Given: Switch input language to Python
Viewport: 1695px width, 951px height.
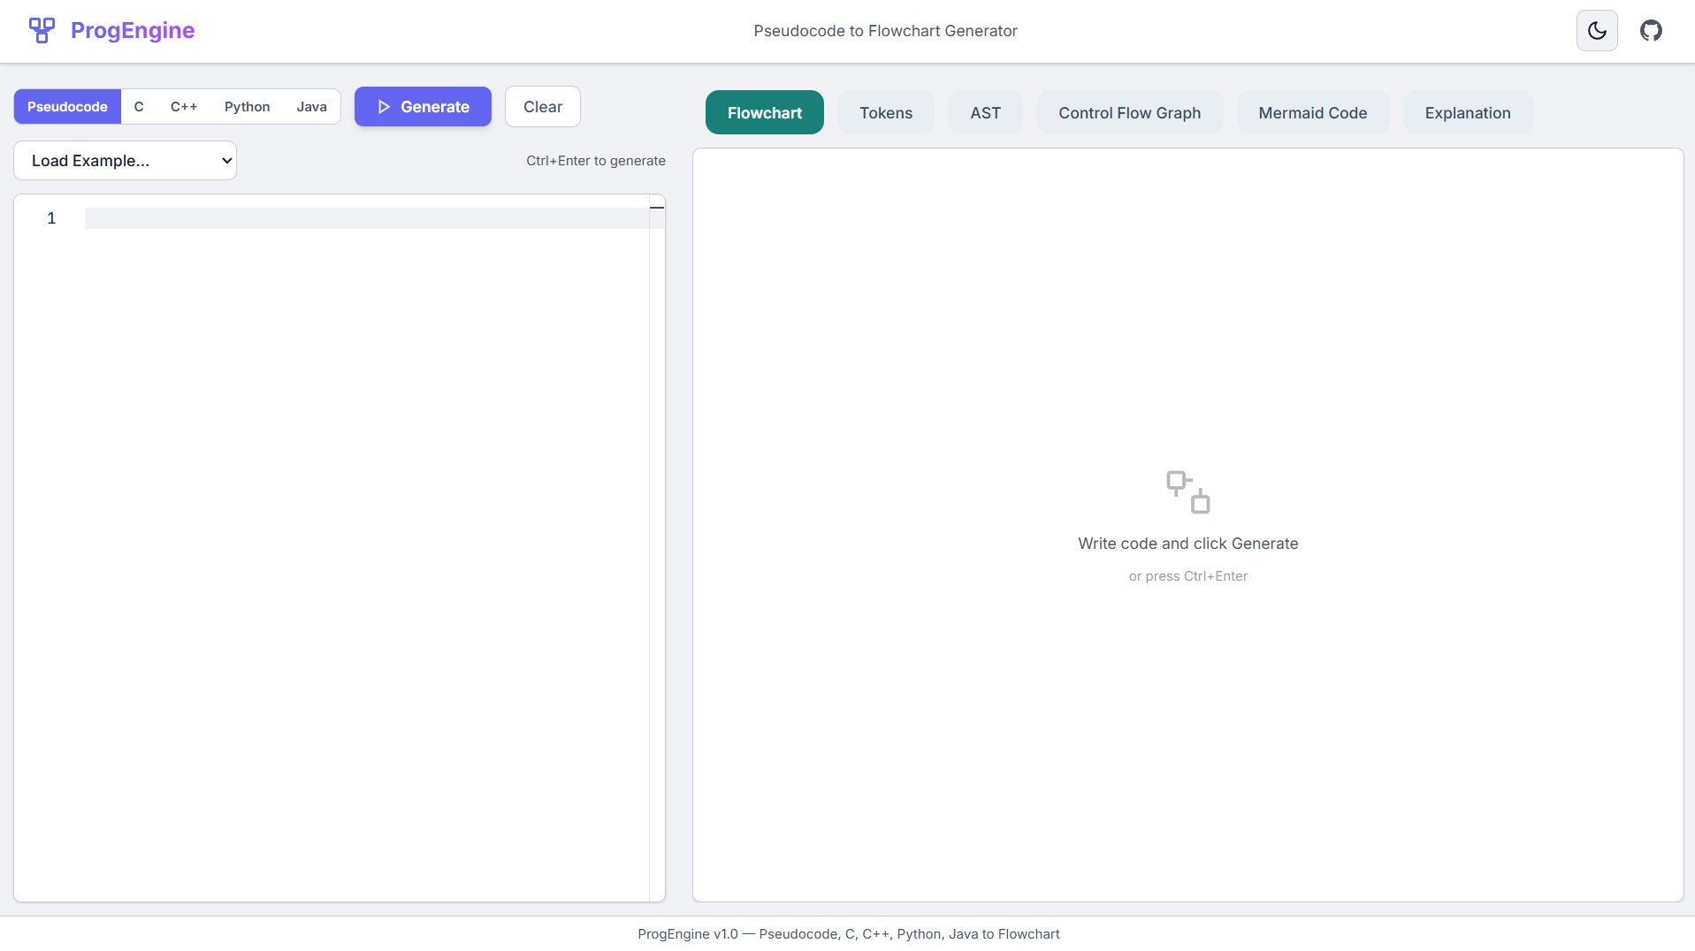Looking at the screenshot, I should 247,107.
